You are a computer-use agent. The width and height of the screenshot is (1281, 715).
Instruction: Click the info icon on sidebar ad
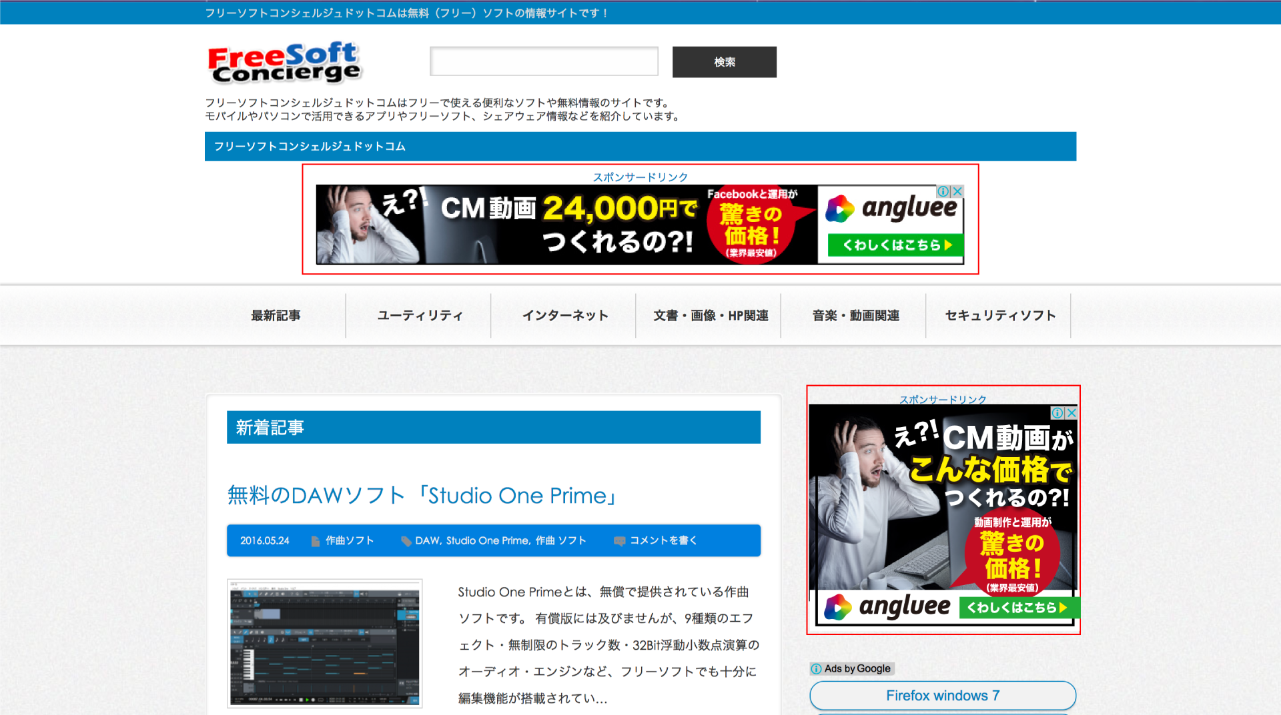pos(1057,413)
